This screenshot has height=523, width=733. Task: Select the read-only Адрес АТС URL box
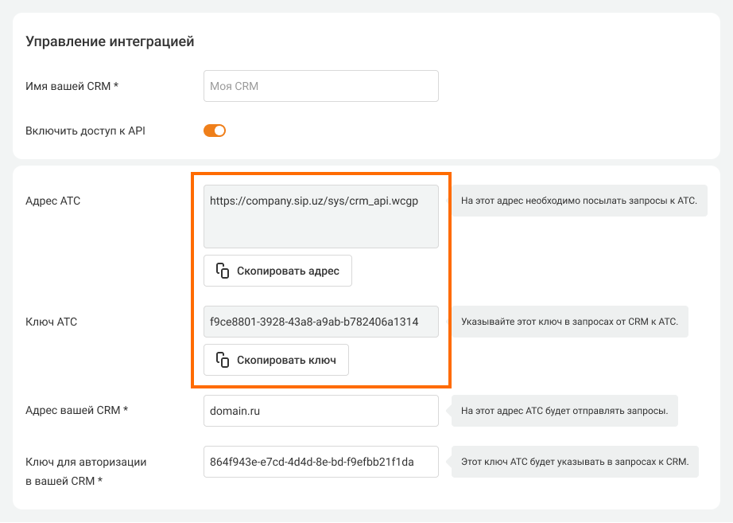[320, 217]
